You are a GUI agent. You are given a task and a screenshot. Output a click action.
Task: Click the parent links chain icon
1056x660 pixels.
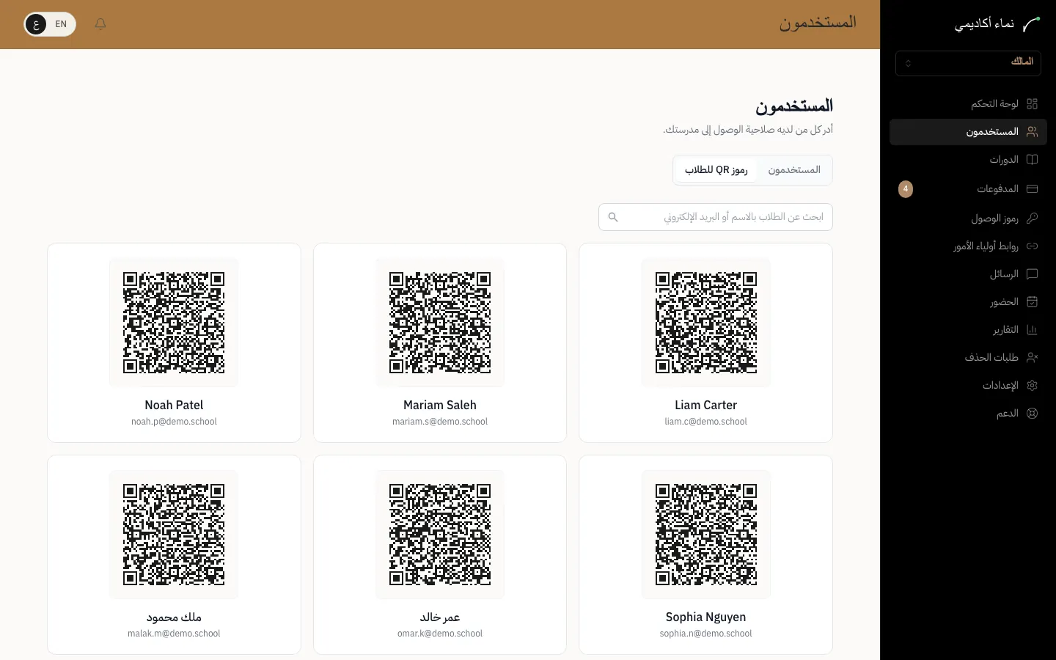pyautogui.click(x=1032, y=246)
